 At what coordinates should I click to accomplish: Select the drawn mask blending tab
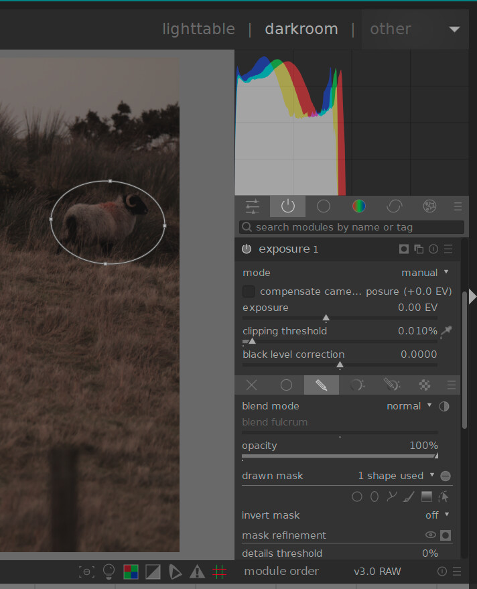[x=321, y=385]
